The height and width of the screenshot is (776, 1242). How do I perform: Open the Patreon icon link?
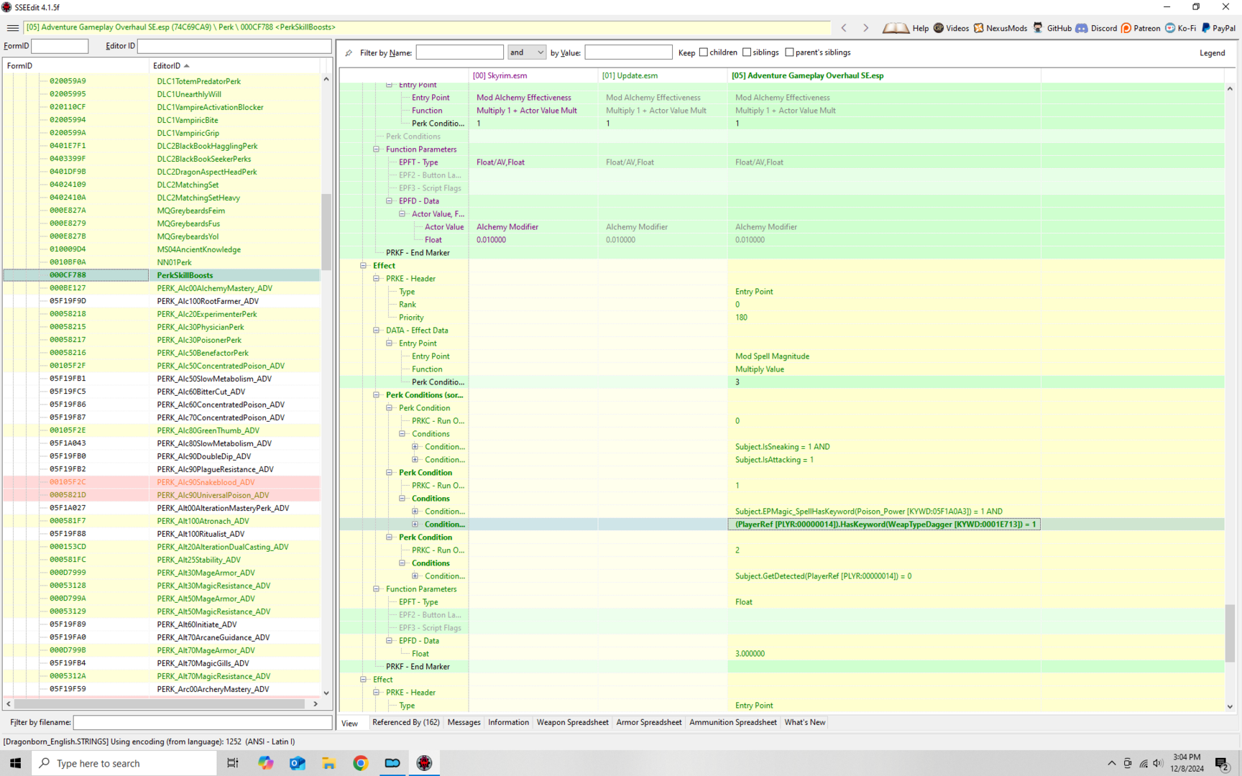click(1126, 28)
